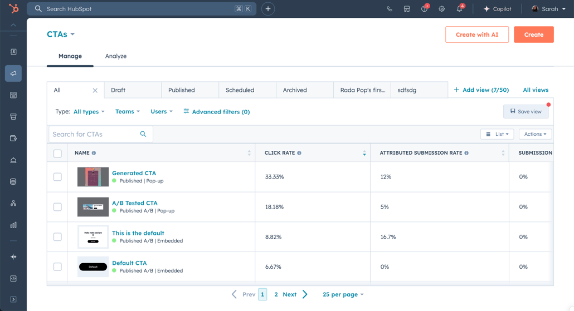This screenshot has height=311, width=574.
Task: Select the Generated CTA row checkbox
Action: (57, 177)
